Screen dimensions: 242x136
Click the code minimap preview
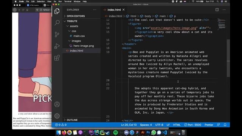click(222, 24)
